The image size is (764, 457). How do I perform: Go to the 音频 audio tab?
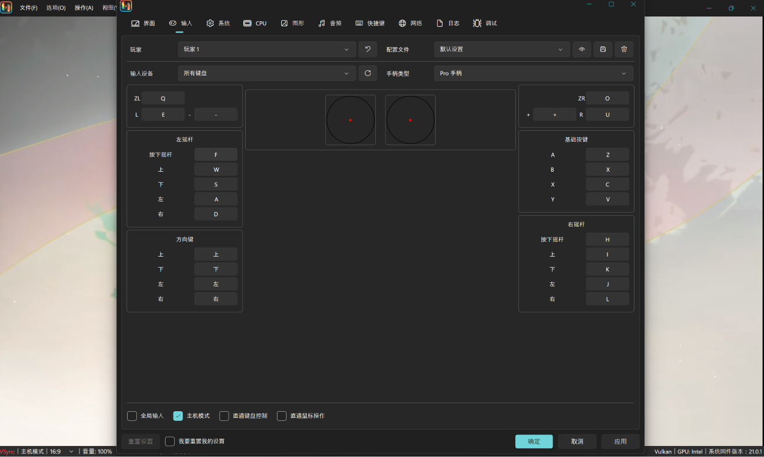click(330, 23)
